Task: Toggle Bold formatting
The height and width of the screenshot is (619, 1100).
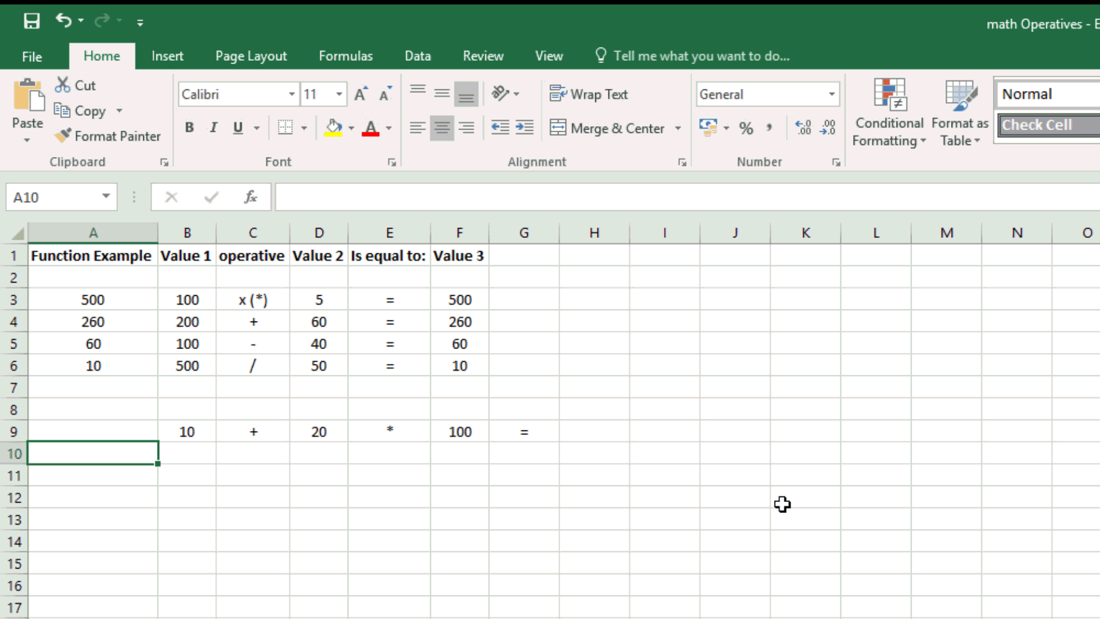Action: click(x=189, y=128)
